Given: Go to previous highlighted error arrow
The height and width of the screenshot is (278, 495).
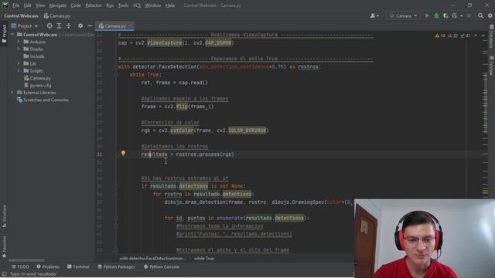Looking at the screenshot, I should 476,36.
